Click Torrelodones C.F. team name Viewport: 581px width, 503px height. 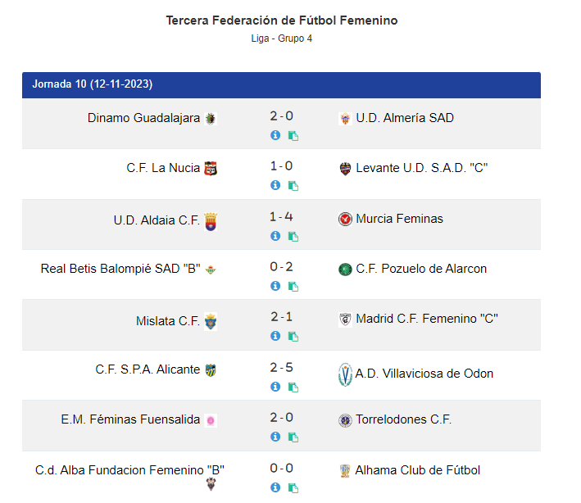click(403, 419)
